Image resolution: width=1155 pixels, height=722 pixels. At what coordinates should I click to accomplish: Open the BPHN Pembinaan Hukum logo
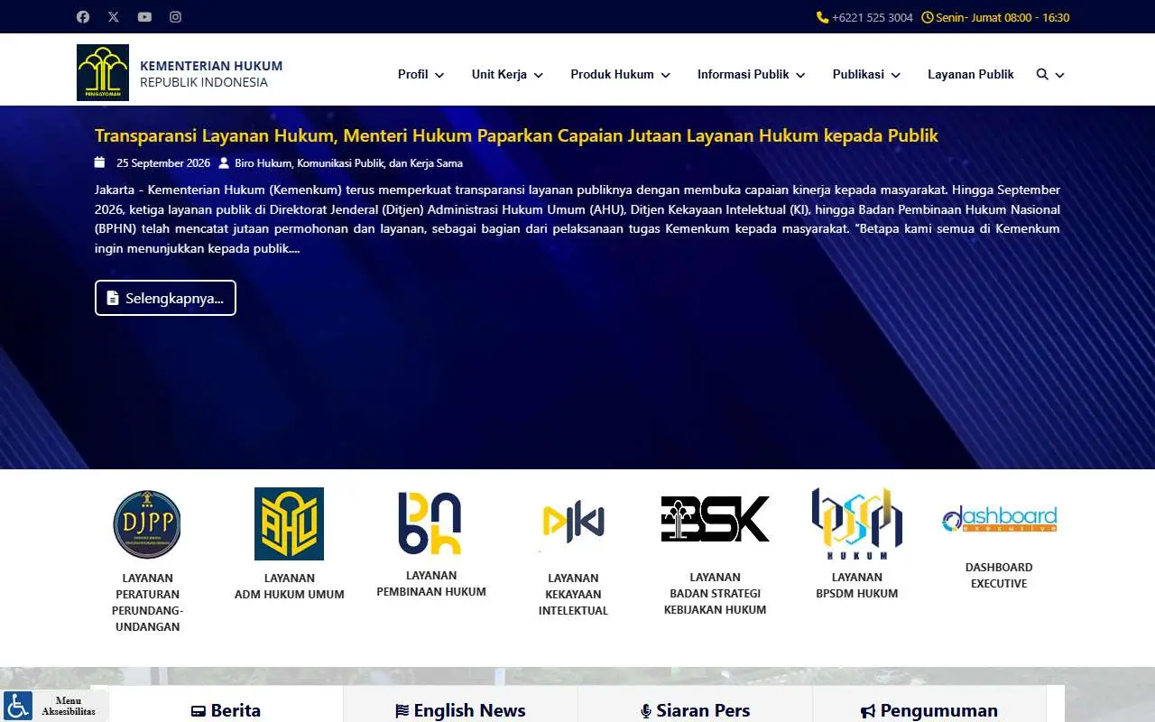[x=430, y=523]
